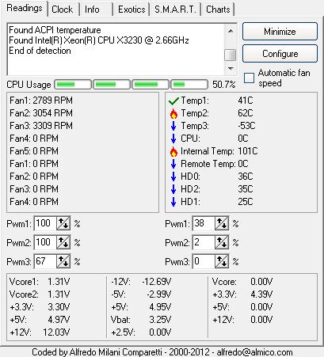This screenshot has width=324, height=357.
Task: Click the detection log scrollbar thumb
Action: tap(231, 55)
